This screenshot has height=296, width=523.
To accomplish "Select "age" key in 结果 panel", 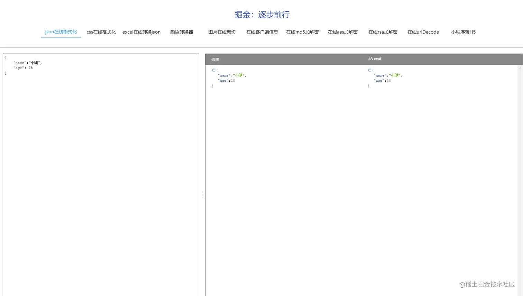I will tap(223, 81).
